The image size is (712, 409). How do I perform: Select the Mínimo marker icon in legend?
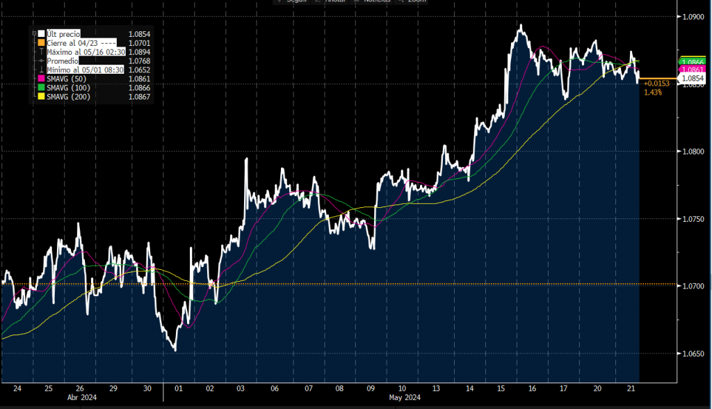click(42, 70)
